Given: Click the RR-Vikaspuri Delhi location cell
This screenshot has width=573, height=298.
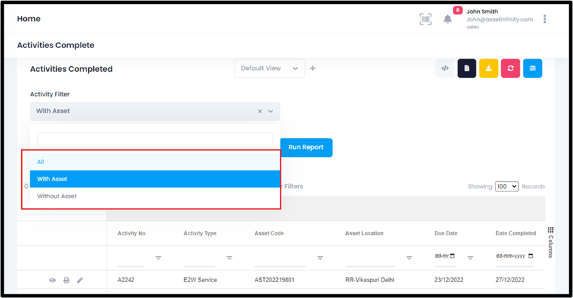Looking at the screenshot, I should [370, 280].
